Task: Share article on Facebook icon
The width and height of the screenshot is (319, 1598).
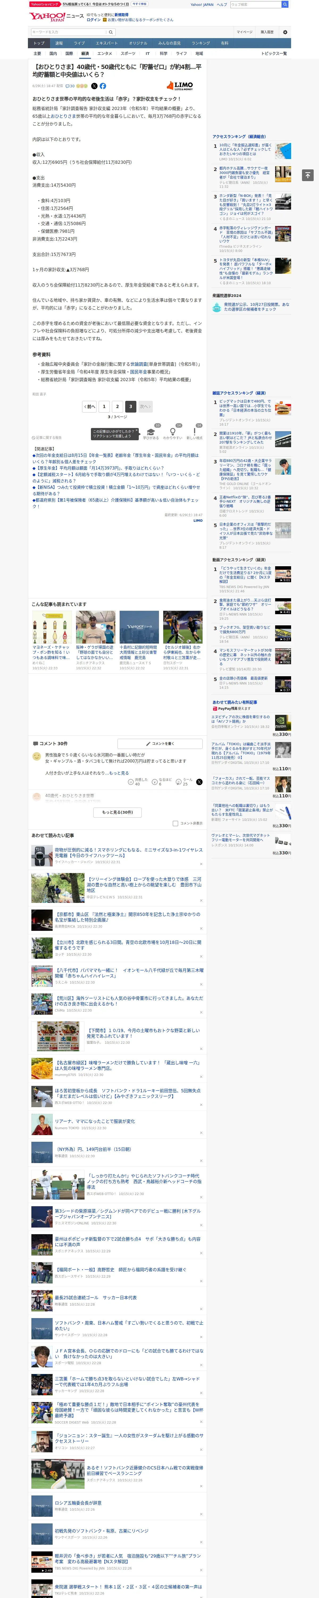Action: click(x=103, y=86)
